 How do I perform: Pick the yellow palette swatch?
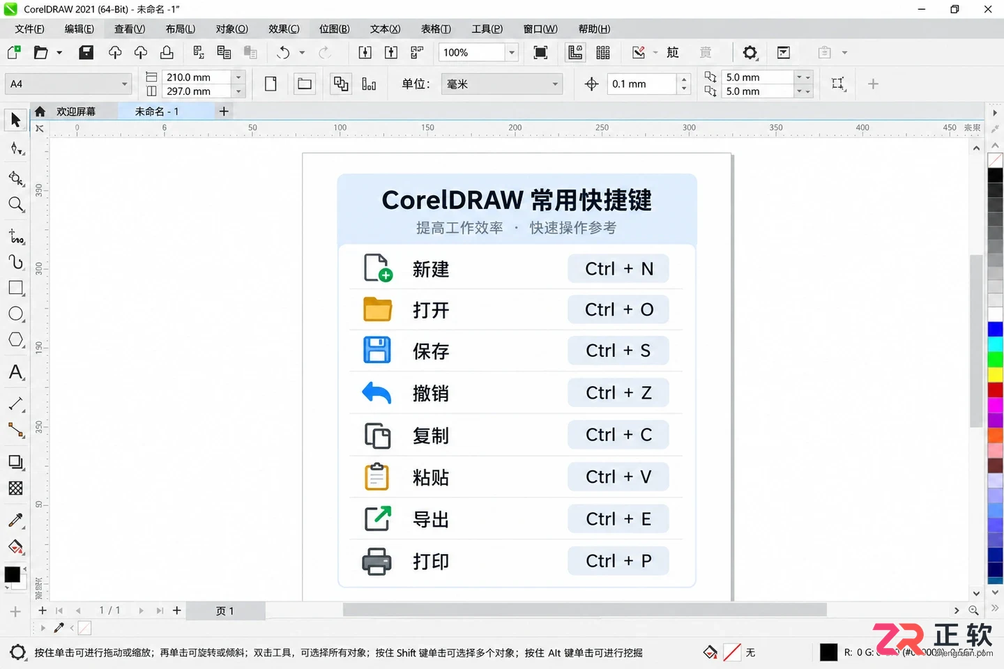click(x=995, y=375)
